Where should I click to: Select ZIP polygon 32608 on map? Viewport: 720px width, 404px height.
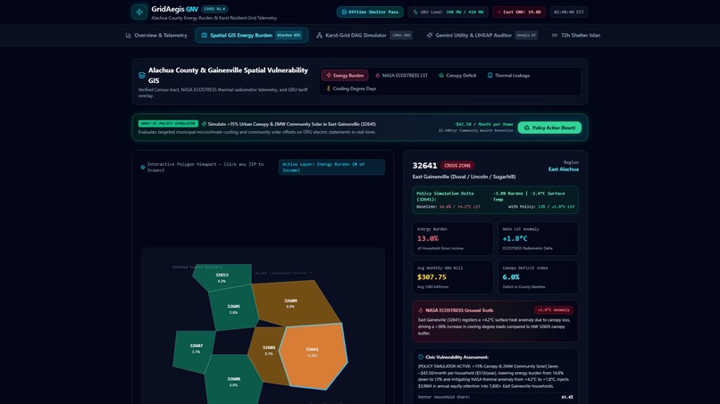tap(233, 381)
